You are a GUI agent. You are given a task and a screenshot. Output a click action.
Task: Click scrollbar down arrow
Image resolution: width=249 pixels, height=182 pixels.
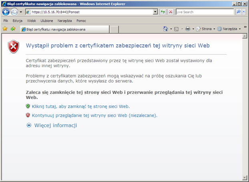pyautogui.click(x=245, y=177)
